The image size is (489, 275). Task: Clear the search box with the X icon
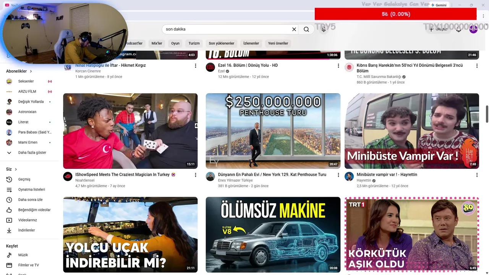click(294, 29)
